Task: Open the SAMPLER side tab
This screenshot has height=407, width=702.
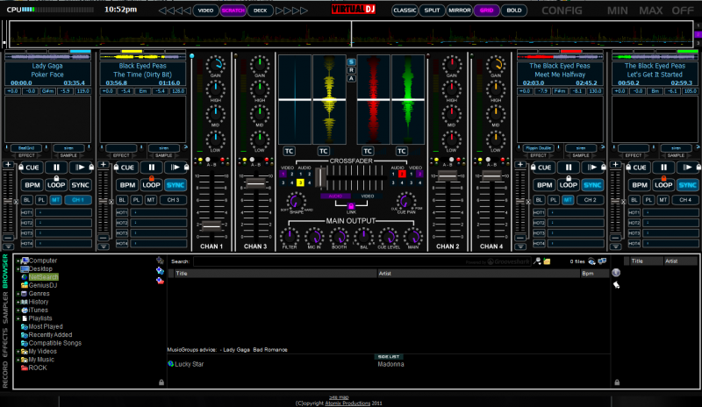Action: coord(5,307)
